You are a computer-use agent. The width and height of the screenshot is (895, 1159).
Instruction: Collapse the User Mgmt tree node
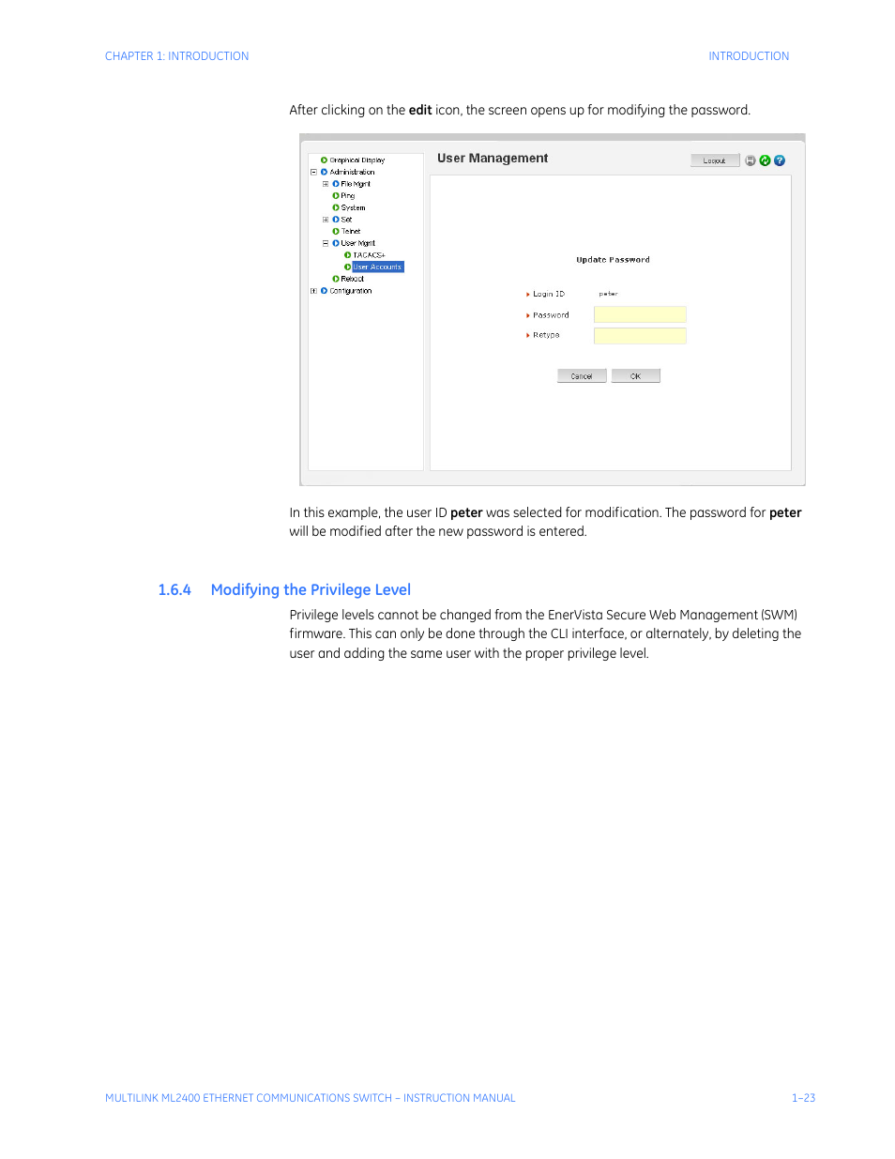[x=326, y=243]
